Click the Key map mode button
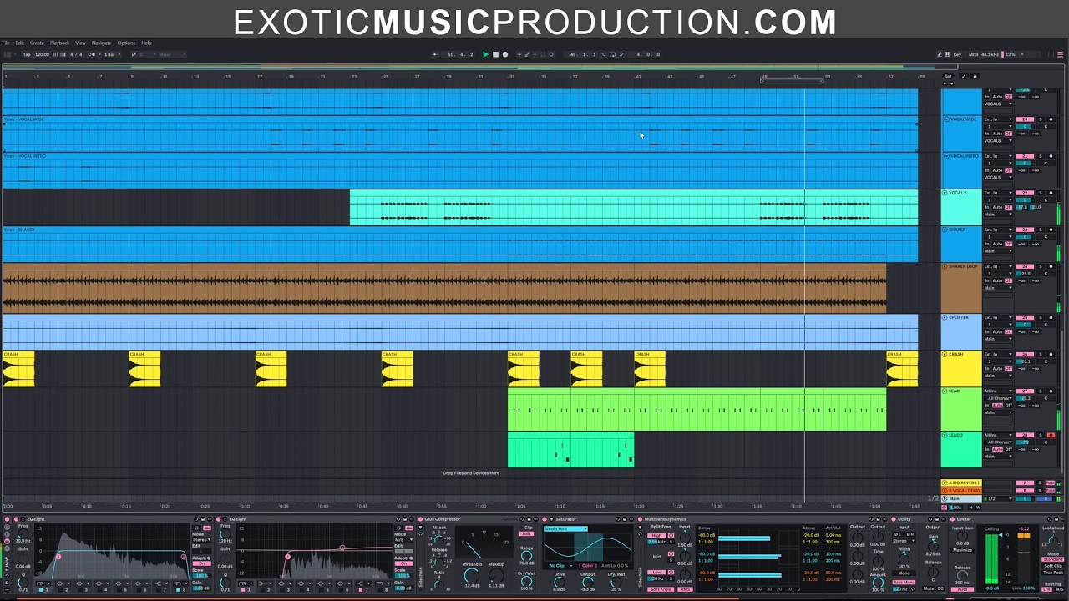This screenshot has height=601, width=1069. click(957, 54)
